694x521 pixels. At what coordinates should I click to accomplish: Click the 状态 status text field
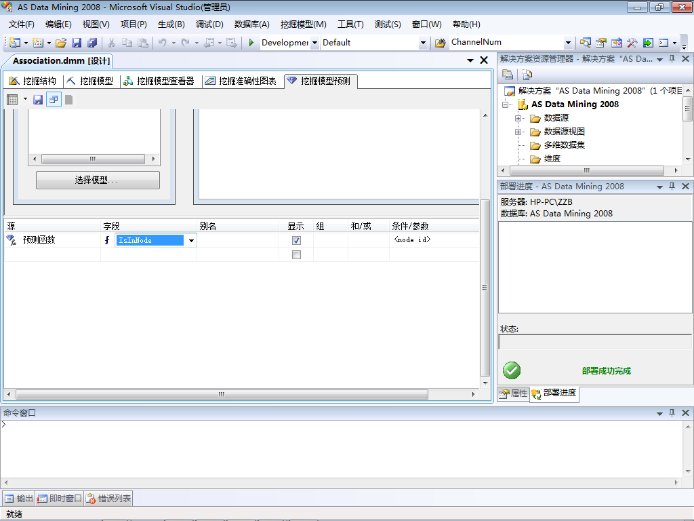coord(595,342)
